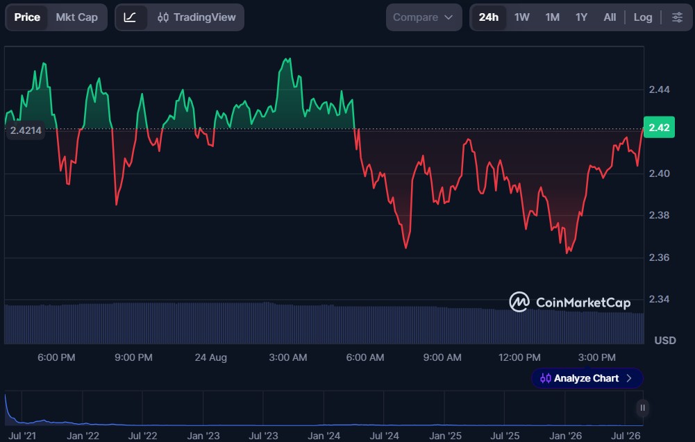Expand the Compare dropdown
The height and width of the screenshot is (442, 695).
[x=424, y=17]
